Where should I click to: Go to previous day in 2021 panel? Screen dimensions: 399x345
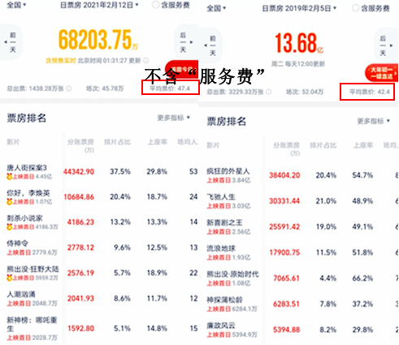tap(11, 42)
